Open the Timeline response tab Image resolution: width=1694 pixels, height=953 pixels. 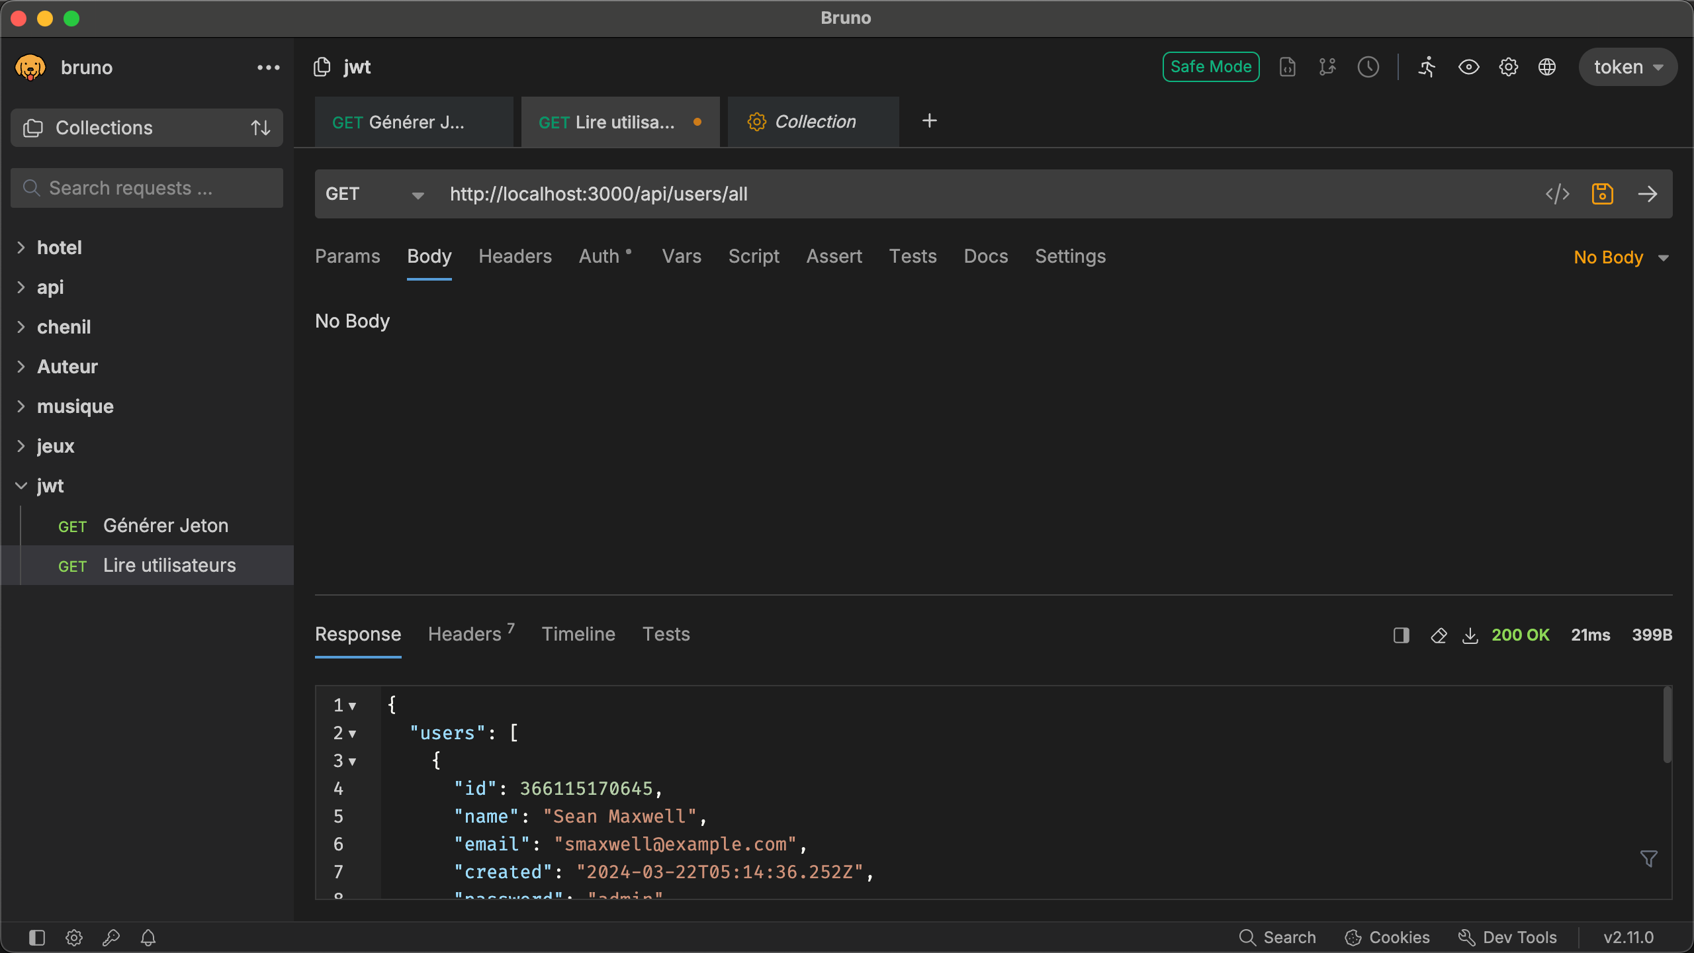click(x=578, y=634)
